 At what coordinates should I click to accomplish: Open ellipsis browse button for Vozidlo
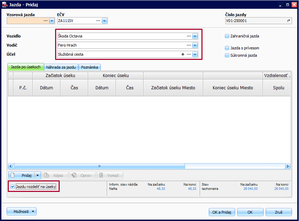pyautogui.click(x=189, y=36)
